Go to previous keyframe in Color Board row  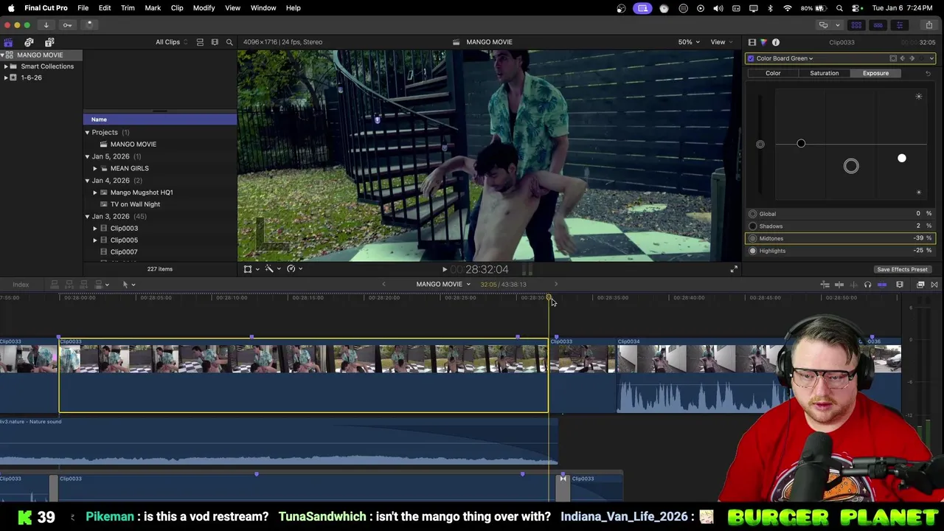point(903,58)
